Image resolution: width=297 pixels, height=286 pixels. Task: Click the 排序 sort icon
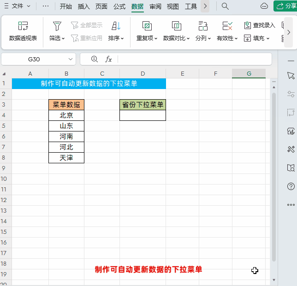point(116,26)
